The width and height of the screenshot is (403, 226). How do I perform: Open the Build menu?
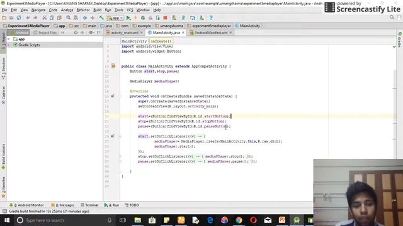click(x=97, y=10)
